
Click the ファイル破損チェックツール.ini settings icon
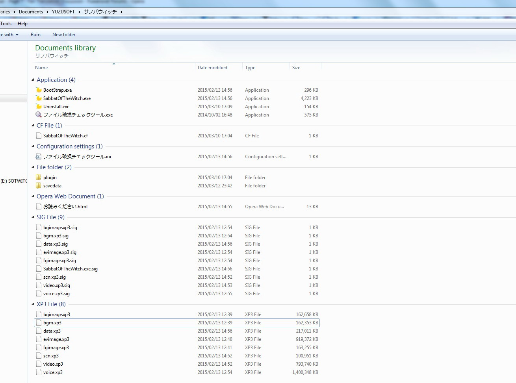point(39,156)
